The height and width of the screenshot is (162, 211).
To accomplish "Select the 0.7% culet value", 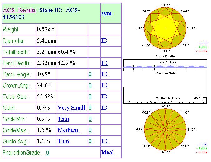I will click(x=43, y=108).
